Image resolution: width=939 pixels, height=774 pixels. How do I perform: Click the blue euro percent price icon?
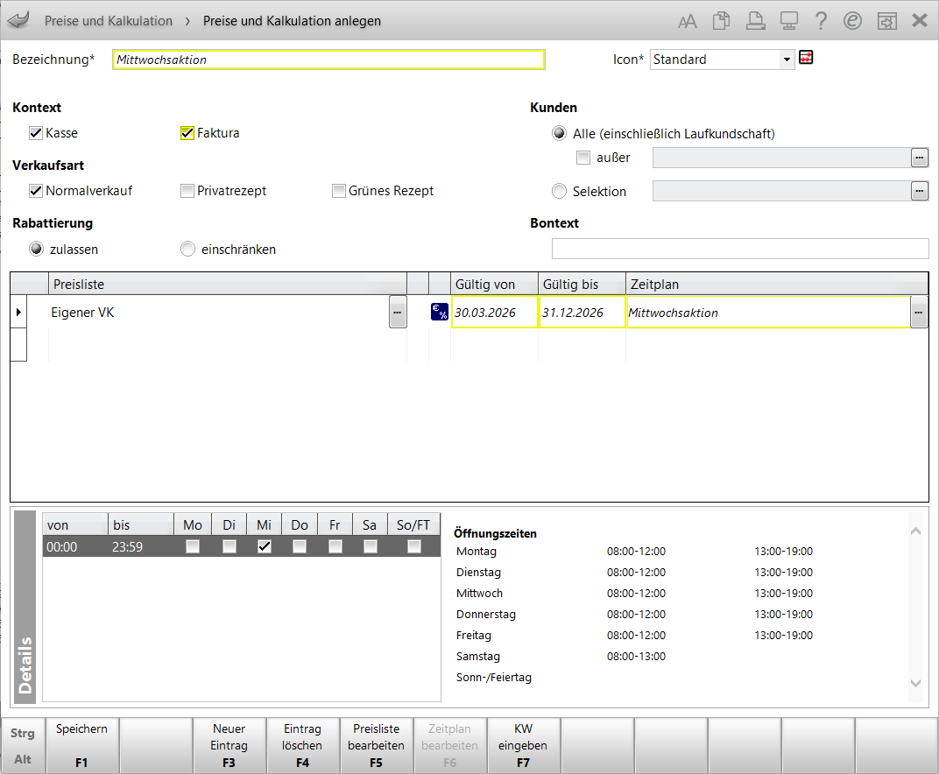coord(440,313)
